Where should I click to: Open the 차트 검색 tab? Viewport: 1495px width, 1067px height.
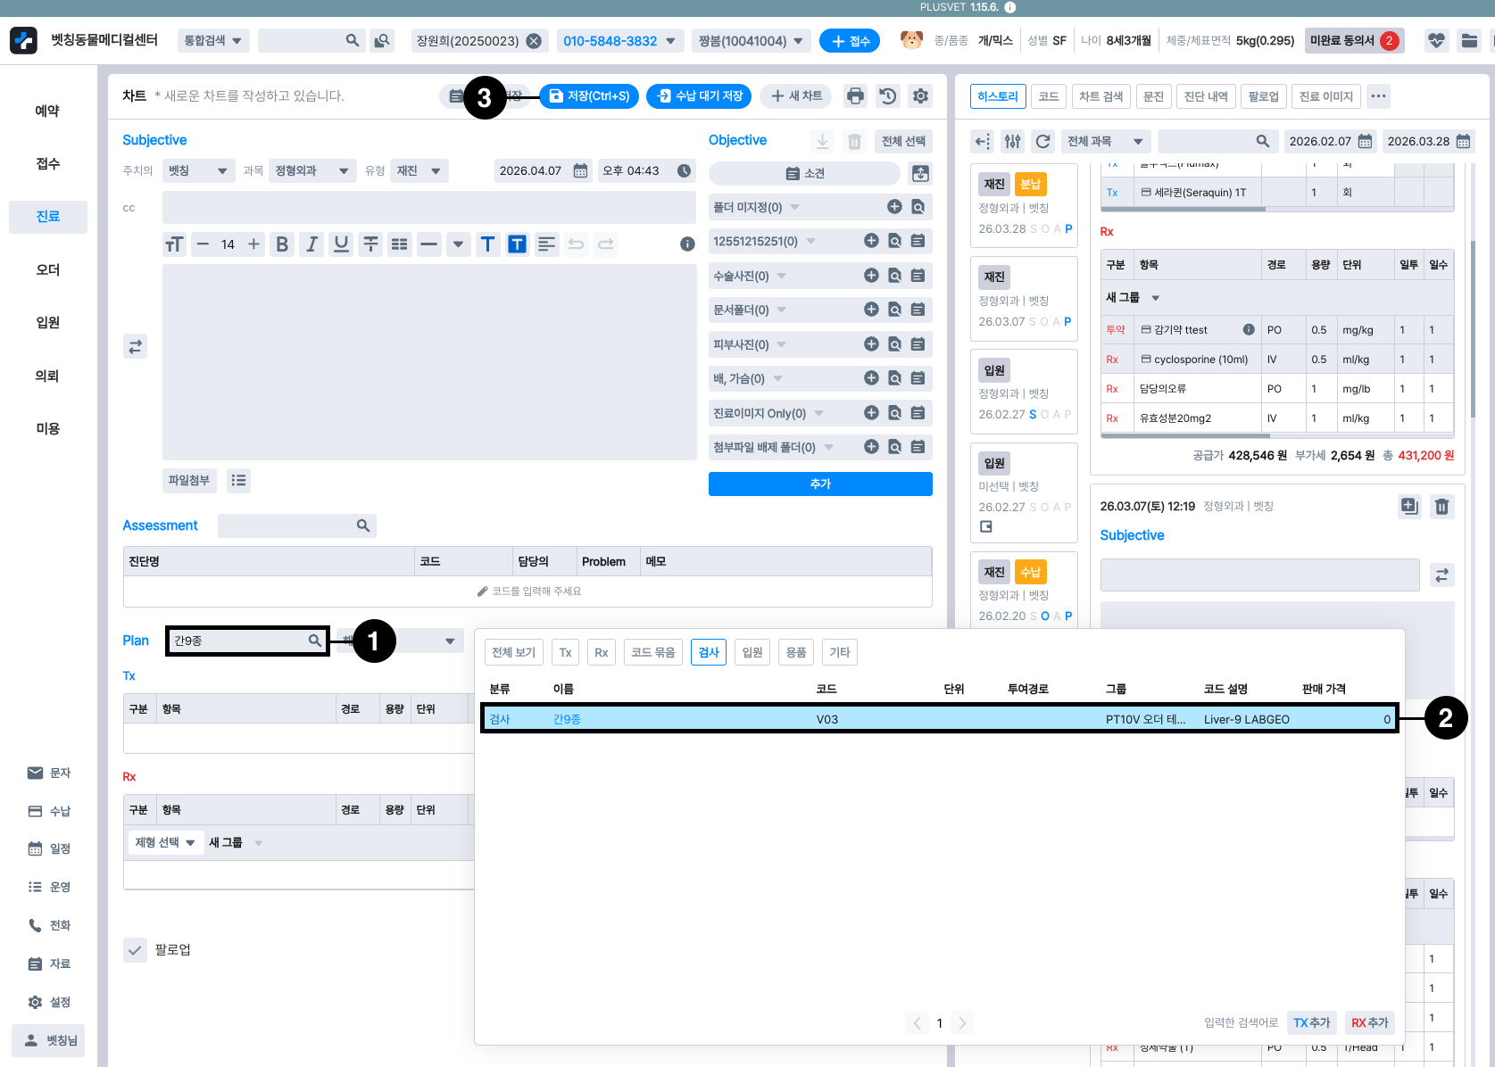(1101, 96)
